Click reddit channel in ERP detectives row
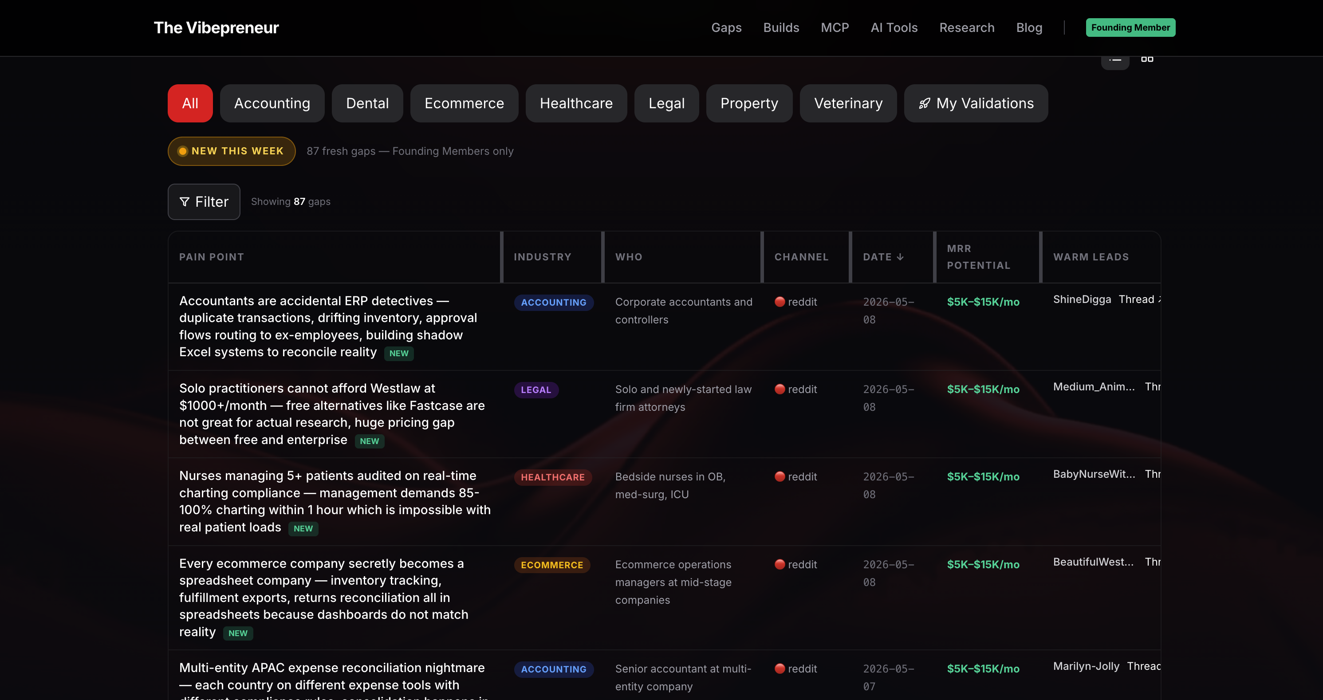Screen dimensions: 1323x700 pyautogui.click(x=795, y=302)
